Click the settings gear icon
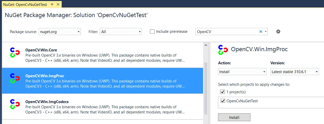The height and width of the screenshot is (124, 324). tap(278, 32)
